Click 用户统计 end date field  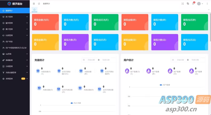click(x=195, y=60)
